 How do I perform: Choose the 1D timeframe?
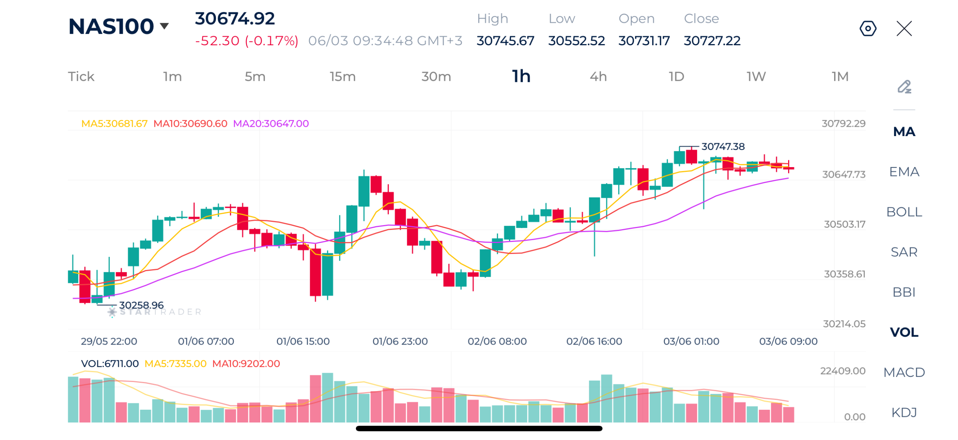point(676,76)
